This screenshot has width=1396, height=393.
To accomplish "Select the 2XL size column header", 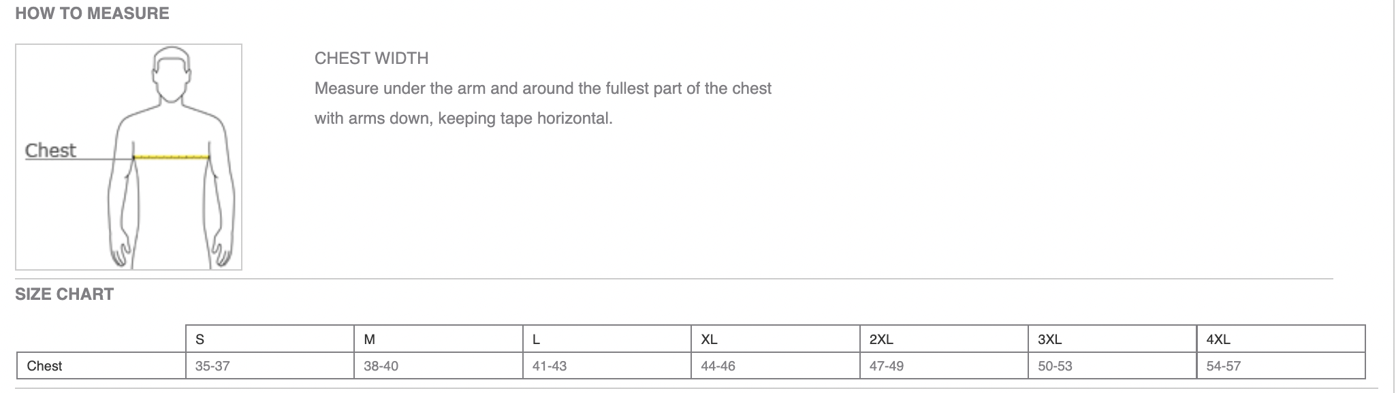I will pos(945,339).
